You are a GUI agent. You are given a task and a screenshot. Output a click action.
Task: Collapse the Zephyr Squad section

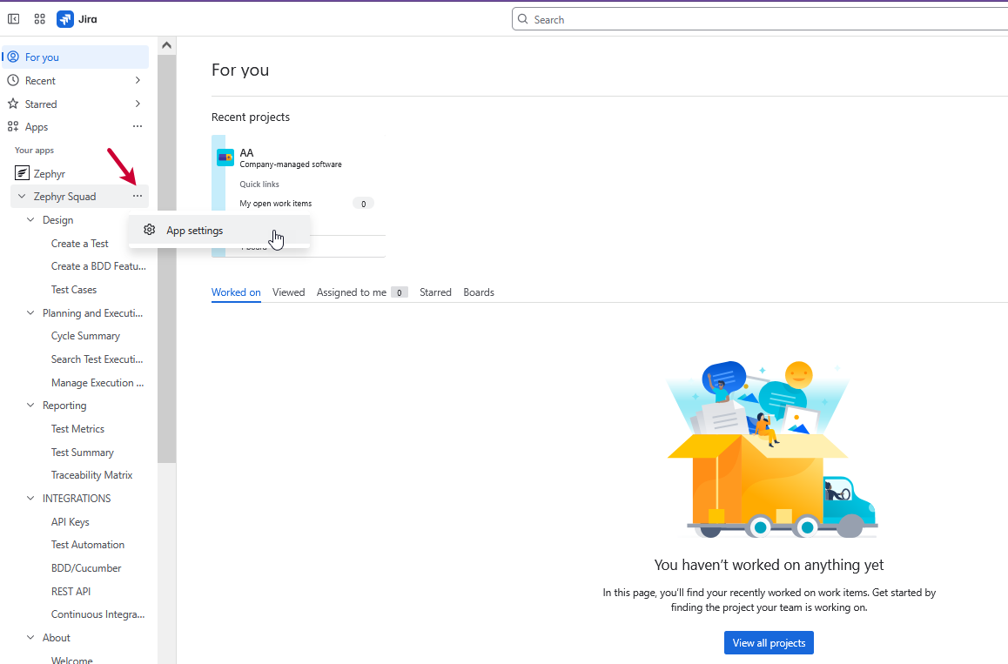click(x=22, y=197)
